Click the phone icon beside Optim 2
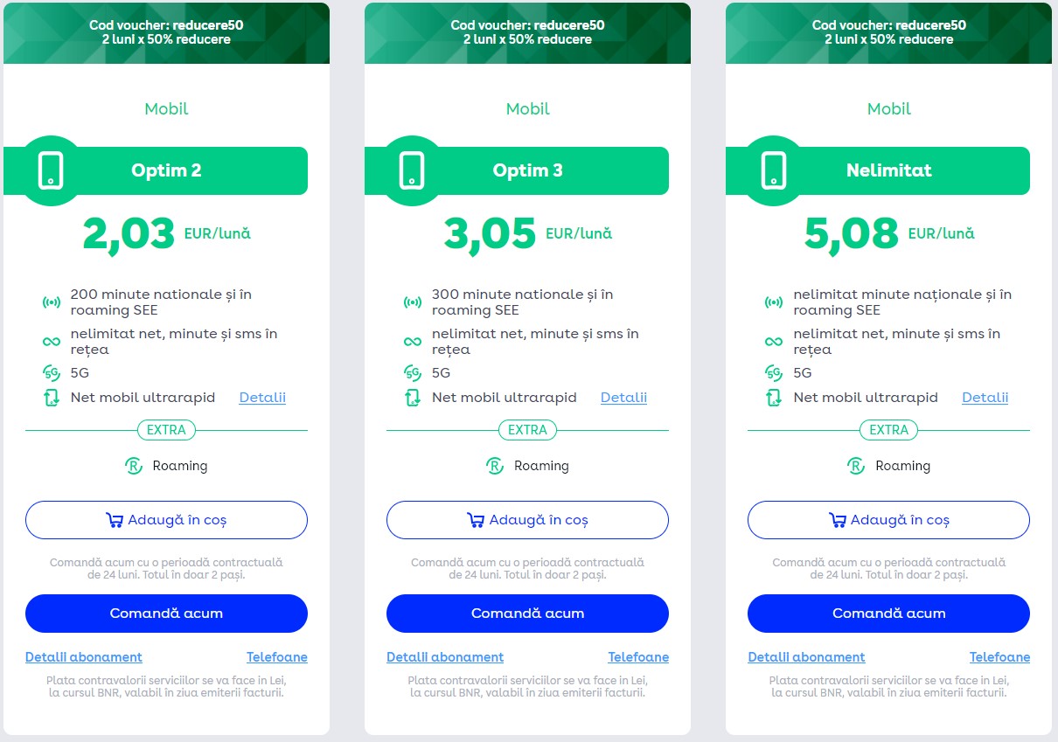Image resolution: width=1058 pixels, height=742 pixels. (x=51, y=170)
